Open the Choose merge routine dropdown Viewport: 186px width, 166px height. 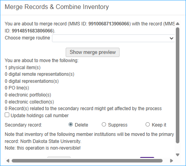(x=113, y=38)
